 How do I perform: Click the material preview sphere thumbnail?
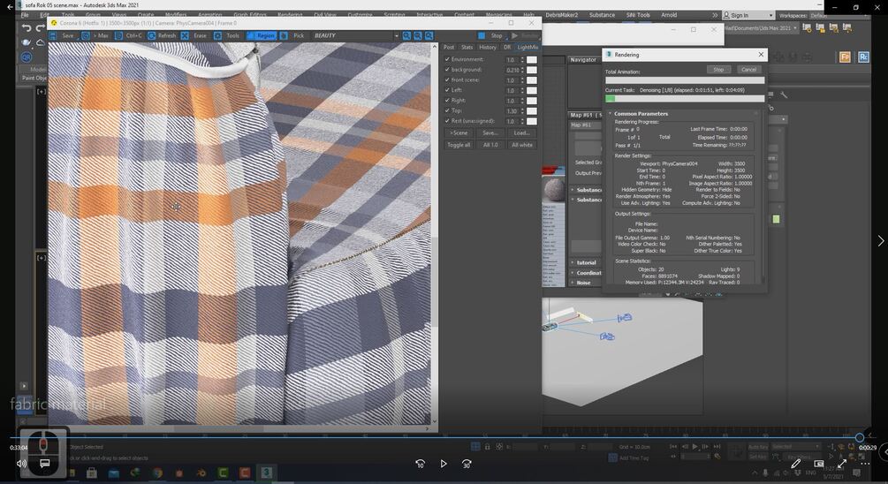pyautogui.click(x=553, y=190)
